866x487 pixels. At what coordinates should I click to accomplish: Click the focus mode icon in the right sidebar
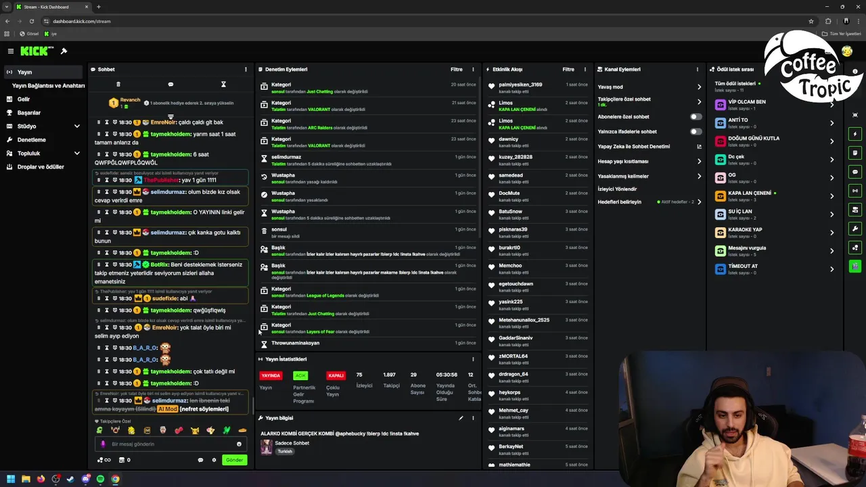(x=855, y=115)
